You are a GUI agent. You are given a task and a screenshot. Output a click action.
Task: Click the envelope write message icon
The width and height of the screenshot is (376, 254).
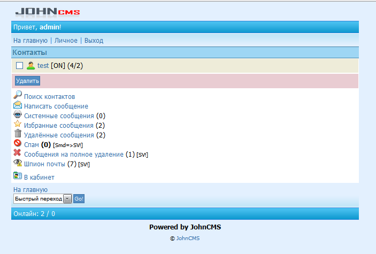click(x=18, y=105)
